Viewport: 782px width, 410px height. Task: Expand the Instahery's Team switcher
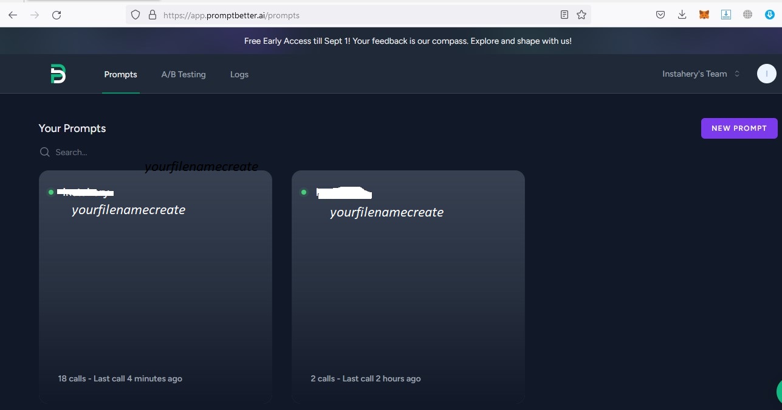click(701, 74)
